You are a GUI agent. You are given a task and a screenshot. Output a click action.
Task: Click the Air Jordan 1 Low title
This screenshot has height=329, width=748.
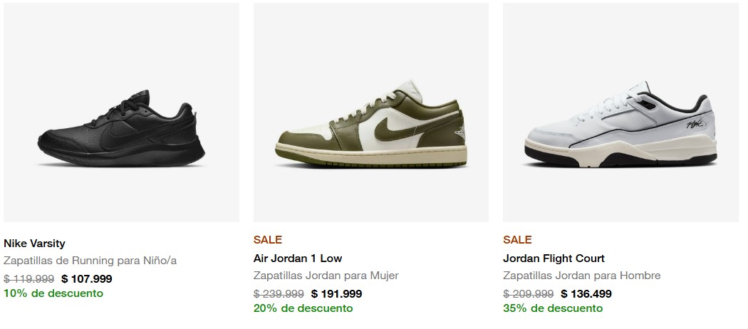[x=298, y=258]
